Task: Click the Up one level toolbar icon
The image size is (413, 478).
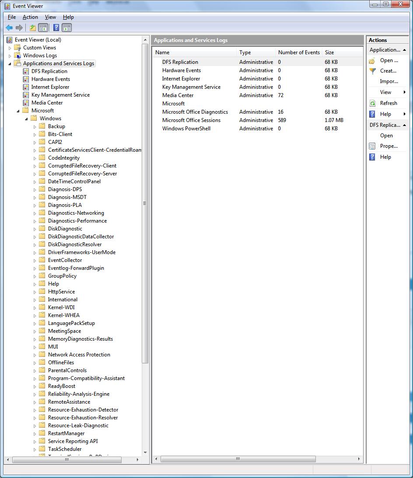Action: [33, 28]
